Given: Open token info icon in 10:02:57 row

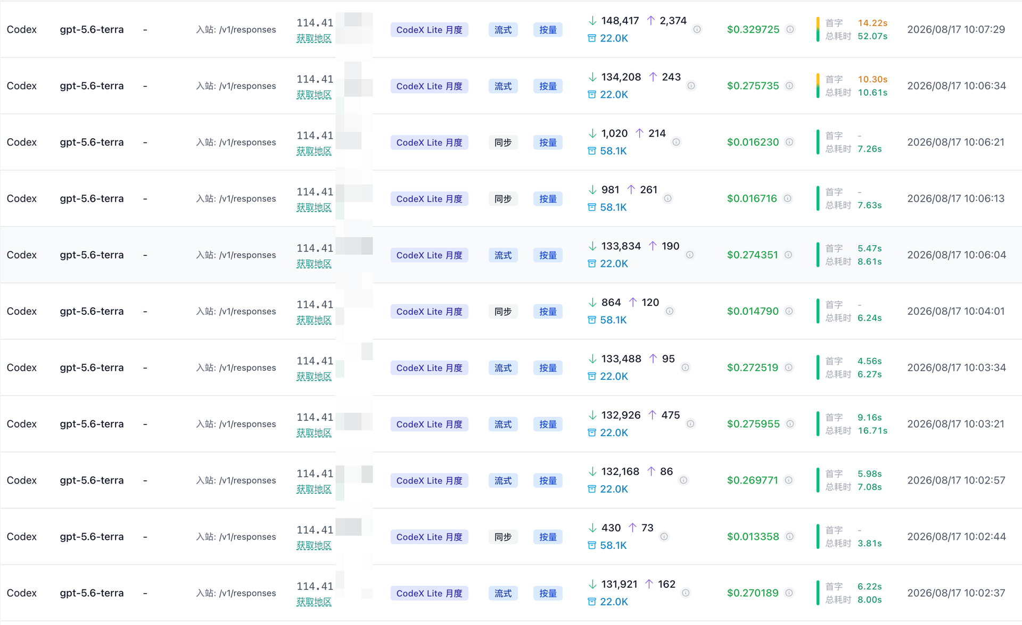Looking at the screenshot, I should (x=683, y=480).
